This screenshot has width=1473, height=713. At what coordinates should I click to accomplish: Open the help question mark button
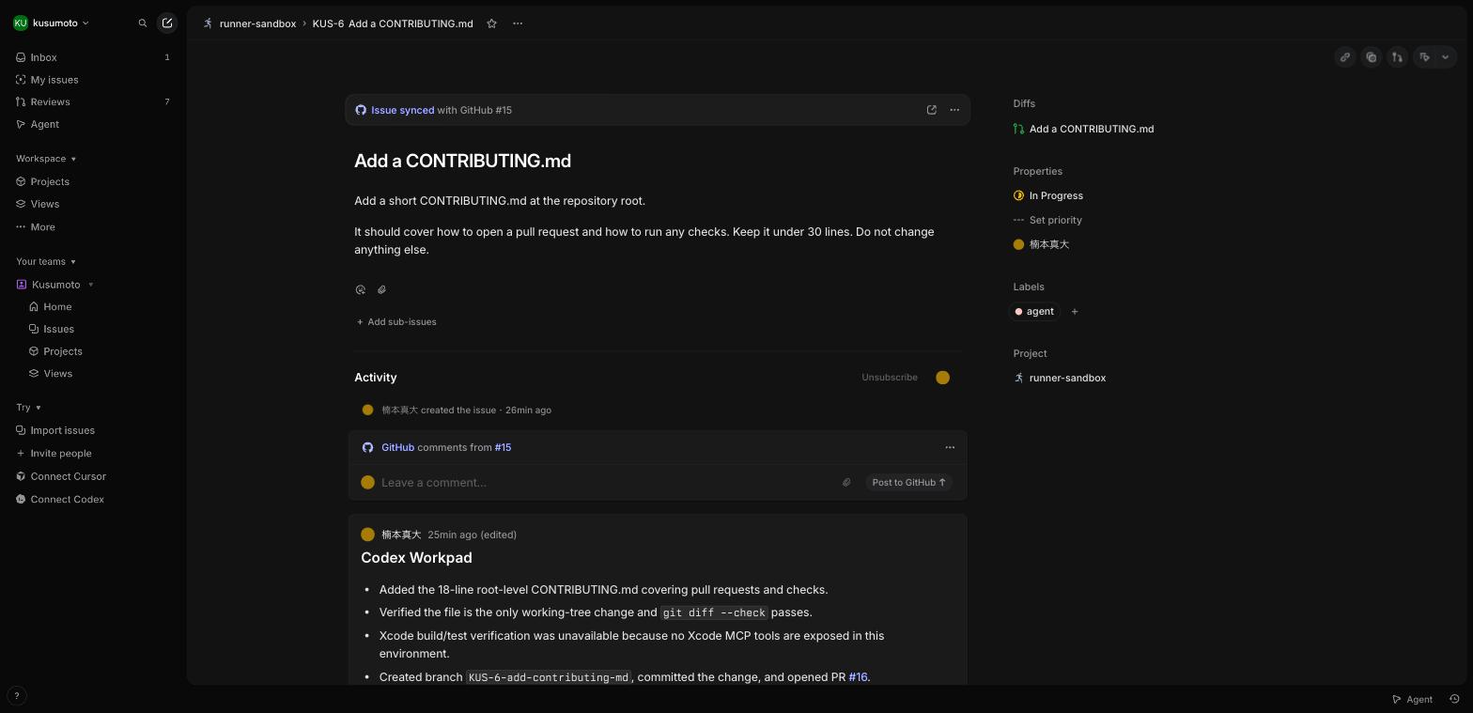pyautogui.click(x=16, y=696)
